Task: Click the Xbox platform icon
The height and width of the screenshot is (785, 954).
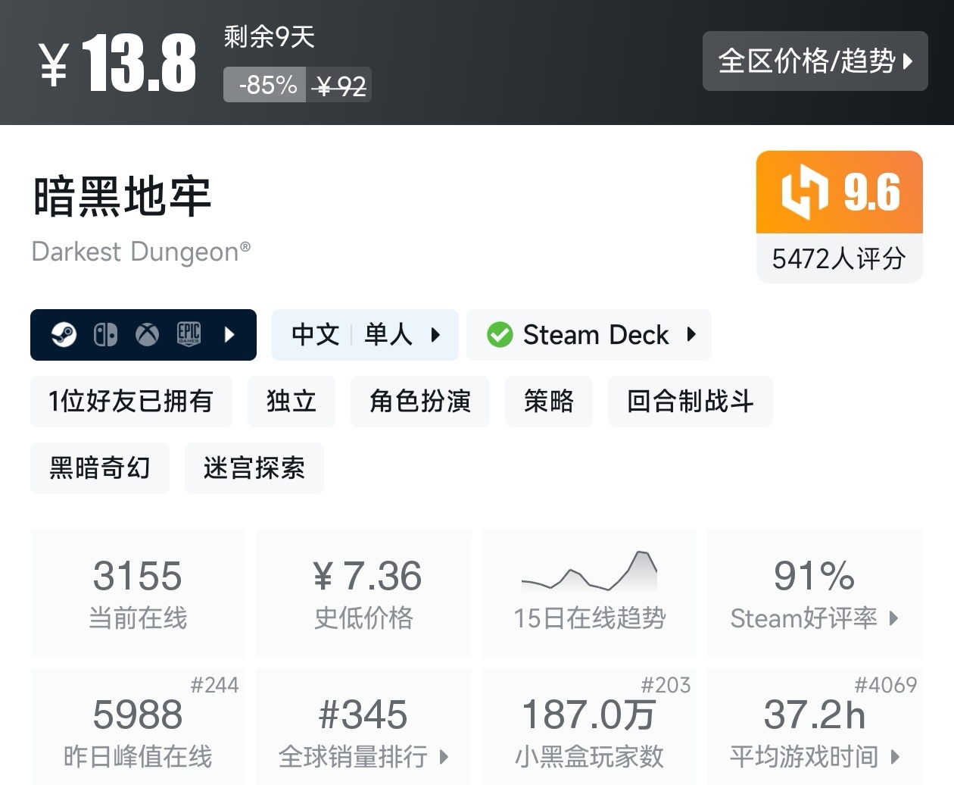Action: (x=147, y=334)
